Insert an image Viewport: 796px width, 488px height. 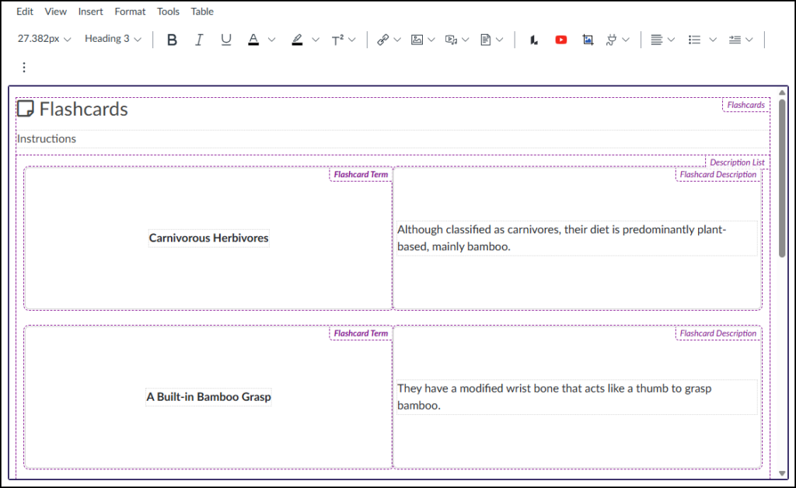pyautogui.click(x=417, y=39)
